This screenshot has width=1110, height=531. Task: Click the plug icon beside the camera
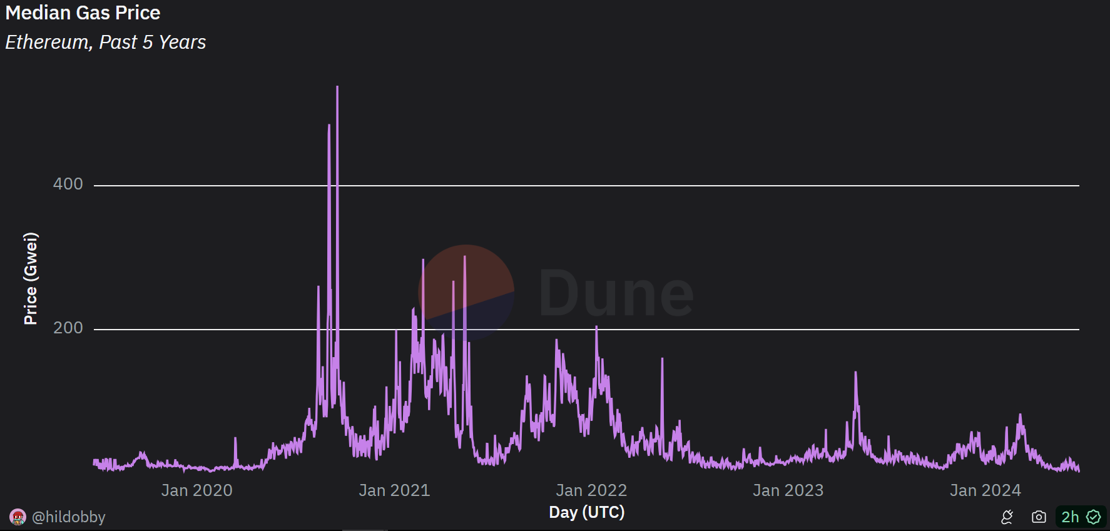pyautogui.click(x=1007, y=517)
